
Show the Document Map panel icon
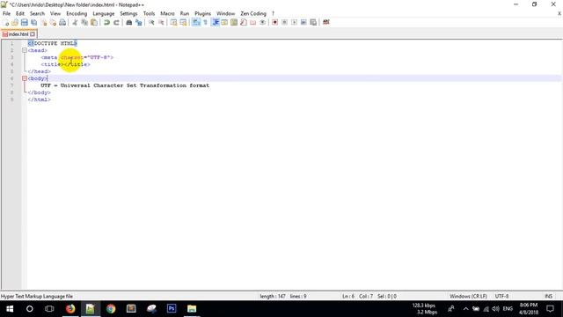coord(234,22)
